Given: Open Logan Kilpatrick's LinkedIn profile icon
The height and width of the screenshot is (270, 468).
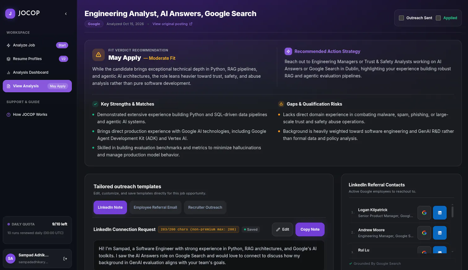Looking at the screenshot, I should pyautogui.click(x=440, y=213).
